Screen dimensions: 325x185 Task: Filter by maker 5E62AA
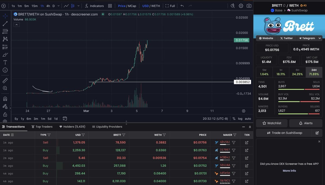pos(234,166)
